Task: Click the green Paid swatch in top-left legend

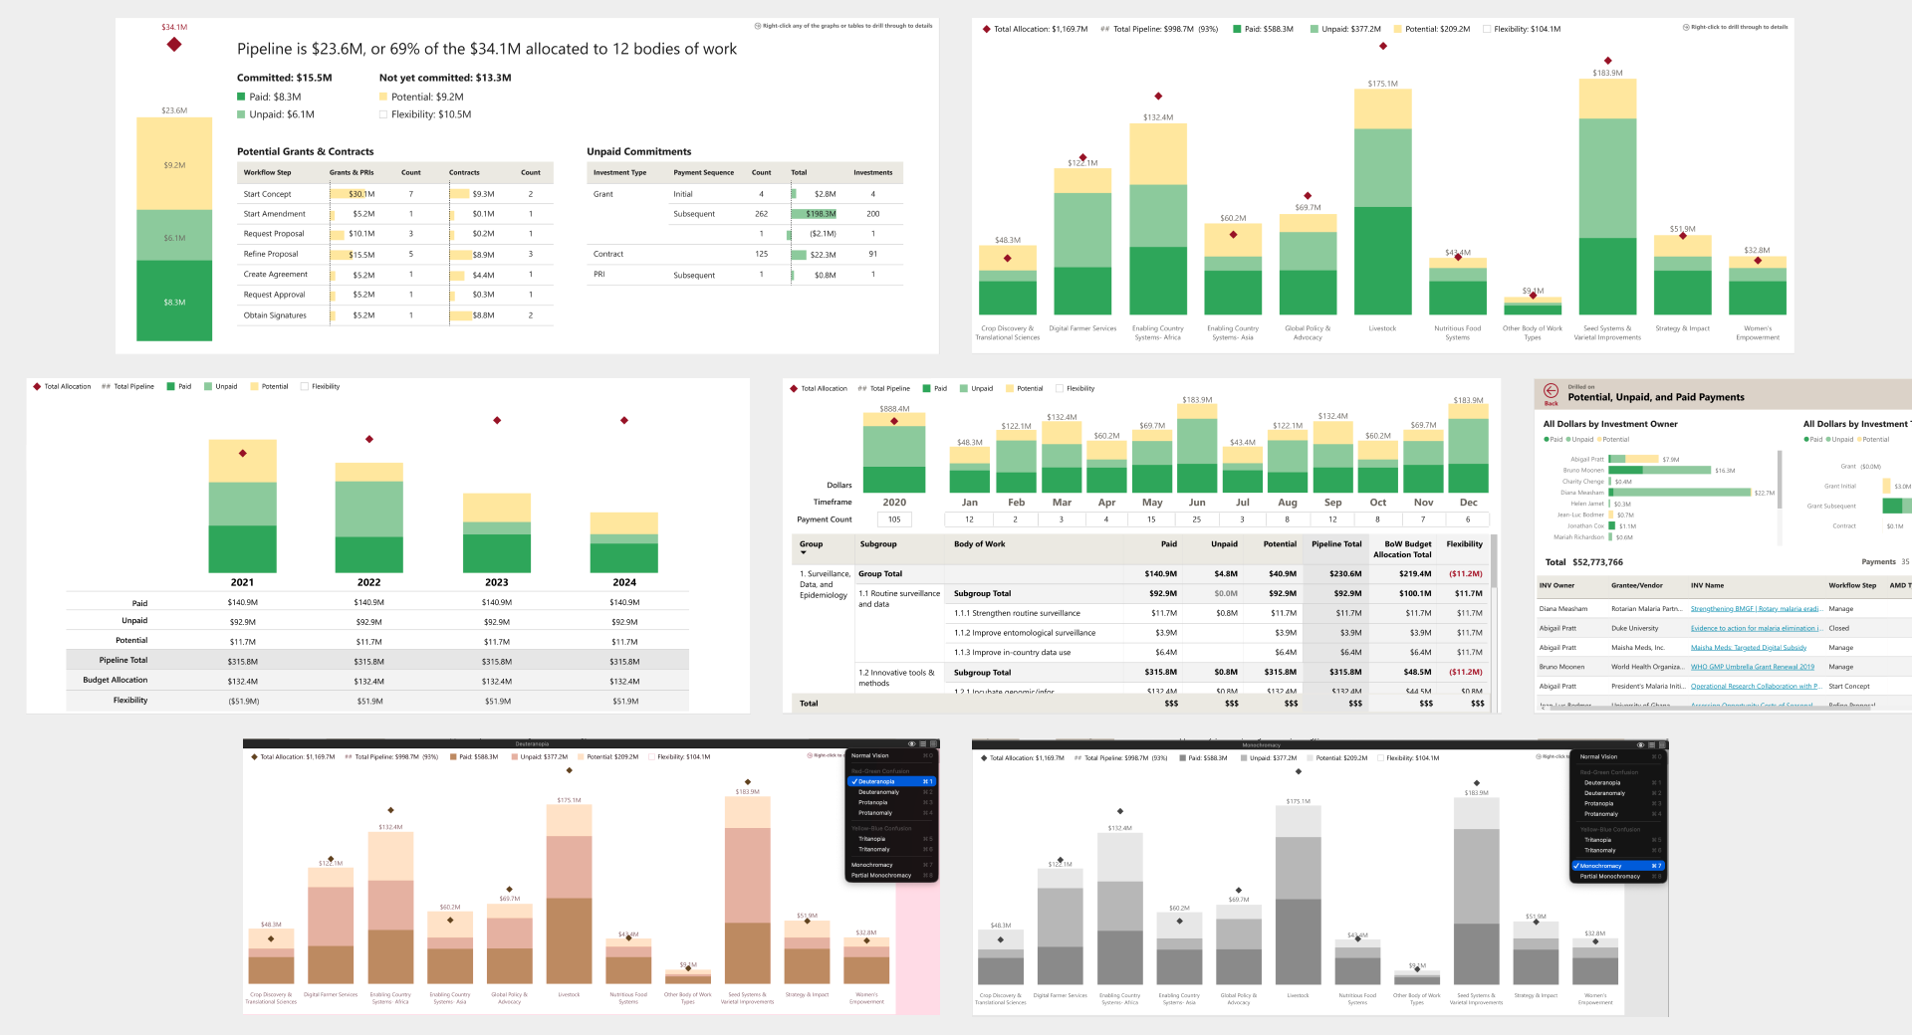Action: pyautogui.click(x=241, y=97)
